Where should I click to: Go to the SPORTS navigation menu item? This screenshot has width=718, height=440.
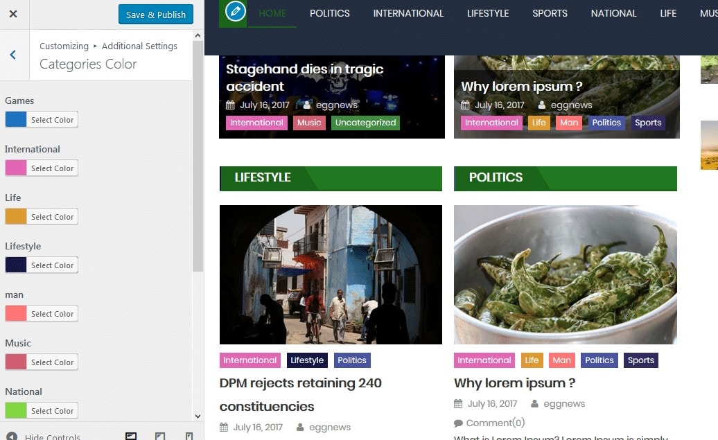[x=550, y=13]
